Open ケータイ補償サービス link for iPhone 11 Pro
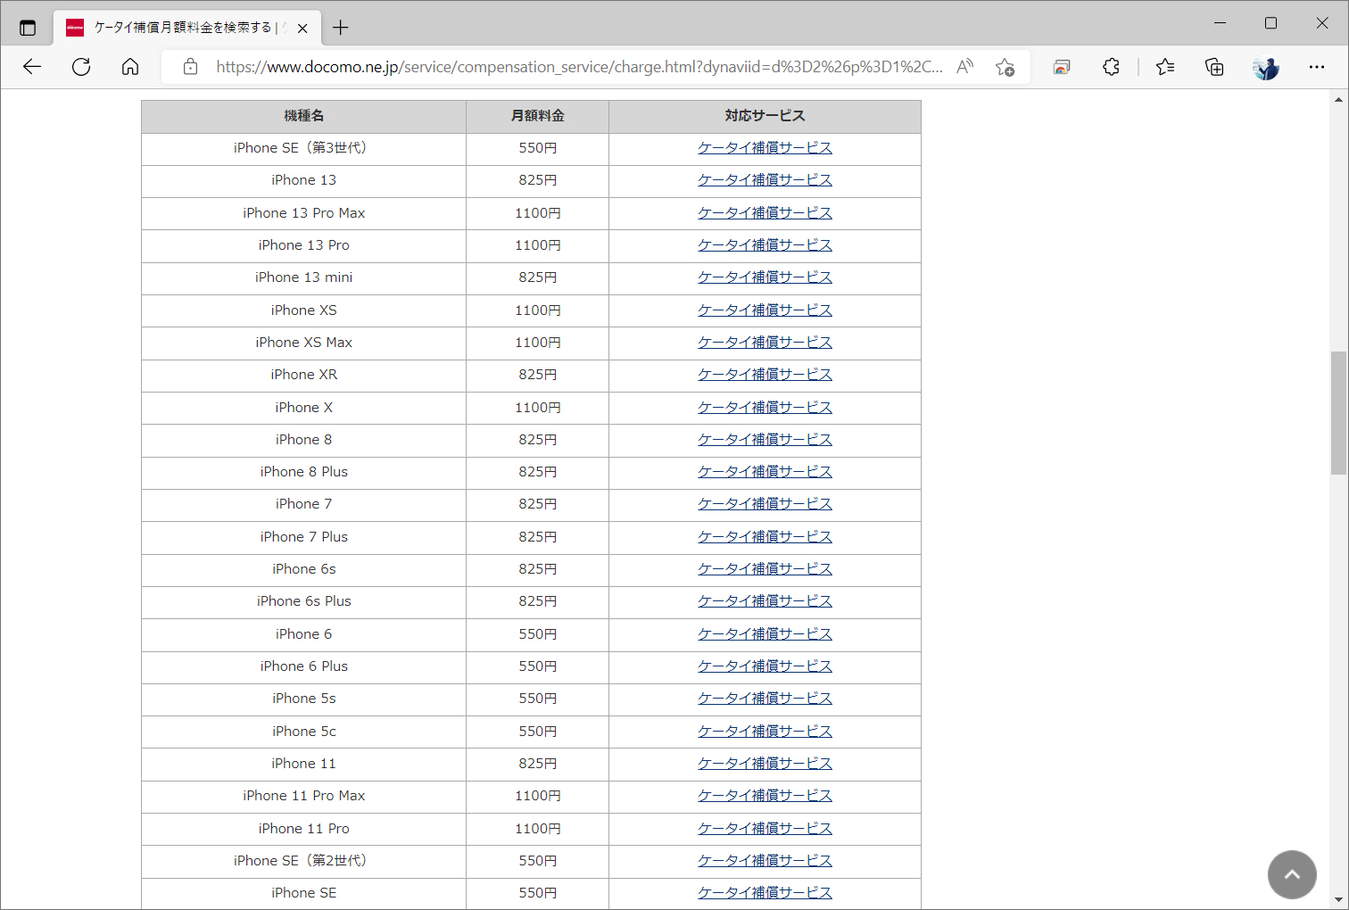The image size is (1349, 910). coord(765,829)
